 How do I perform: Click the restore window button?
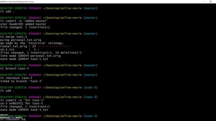pos(211,2)
